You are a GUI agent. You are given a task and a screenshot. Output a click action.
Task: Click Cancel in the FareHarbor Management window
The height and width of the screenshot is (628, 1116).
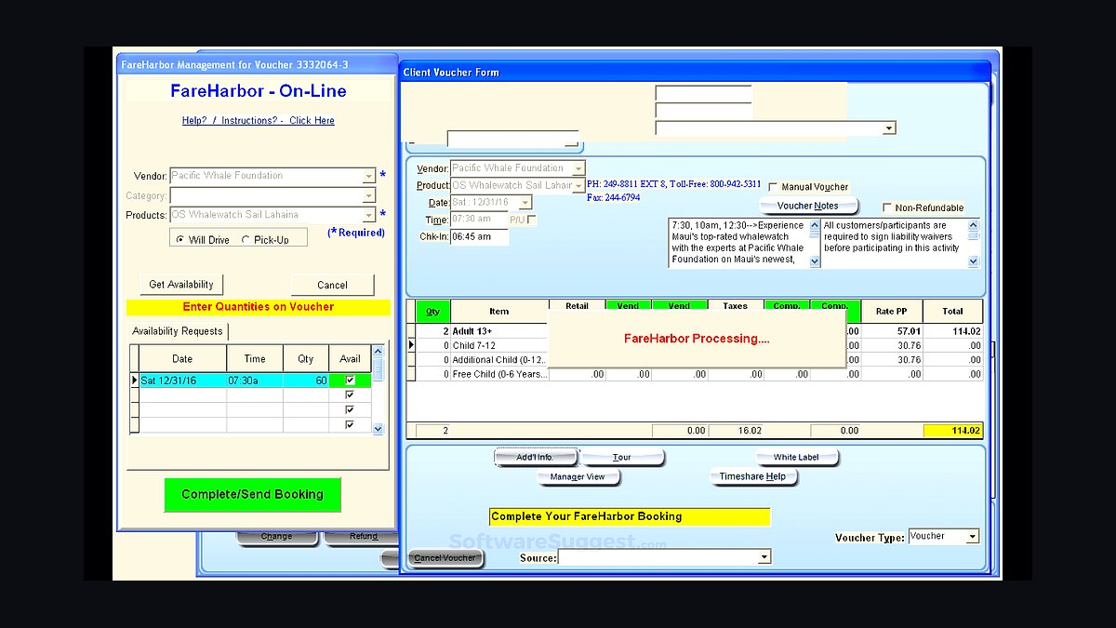pyautogui.click(x=332, y=285)
